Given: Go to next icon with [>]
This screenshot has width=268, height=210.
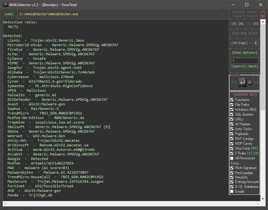Looking at the screenshot, I should [x=256, y=82].
